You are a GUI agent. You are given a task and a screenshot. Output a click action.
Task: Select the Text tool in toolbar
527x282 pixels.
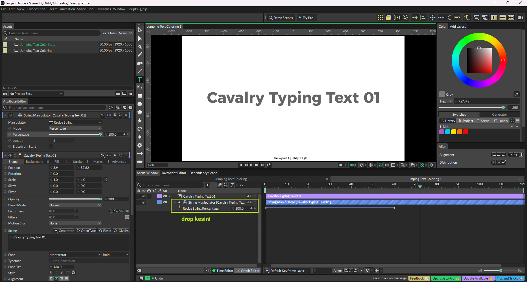tap(140, 79)
